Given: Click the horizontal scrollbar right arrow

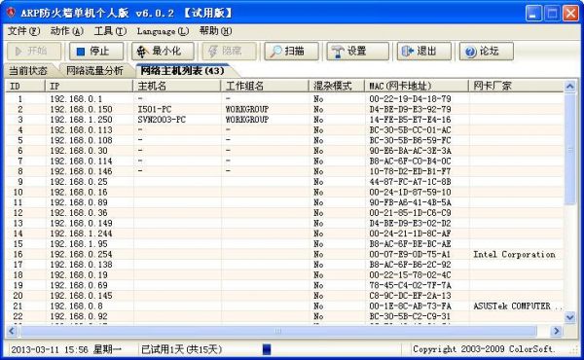Looking at the screenshot, I should pos(557,331).
